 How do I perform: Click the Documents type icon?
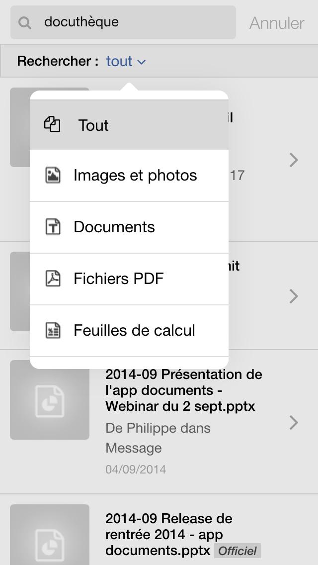[x=53, y=227]
